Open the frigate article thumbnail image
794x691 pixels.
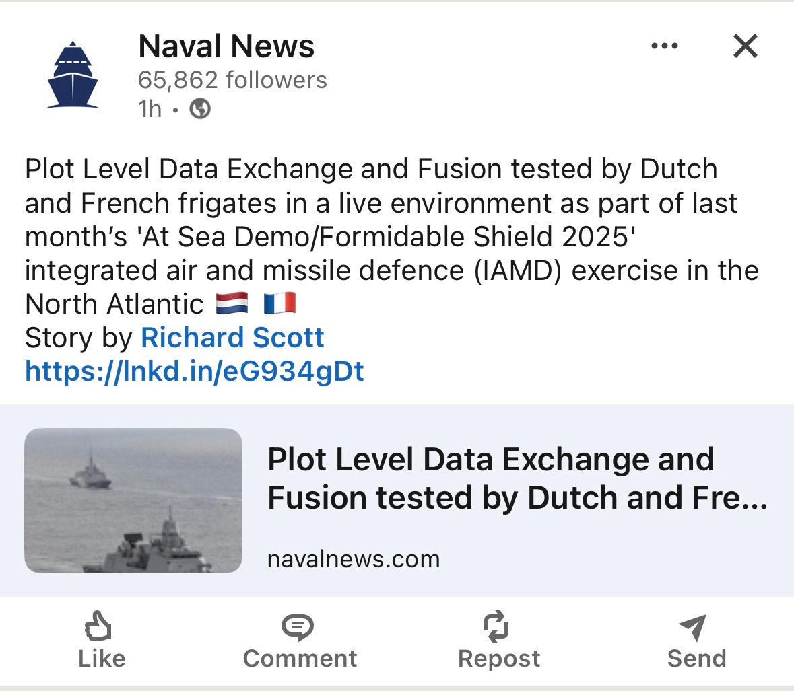click(133, 501)
